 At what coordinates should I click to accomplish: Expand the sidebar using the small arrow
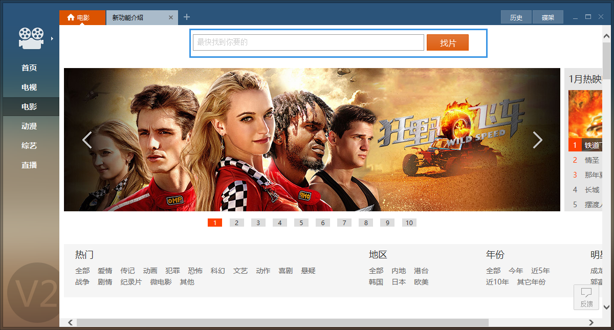click(x=51, y=37)
